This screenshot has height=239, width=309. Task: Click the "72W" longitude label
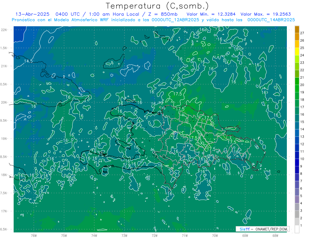pyautogui.click(x=154, y=235)
